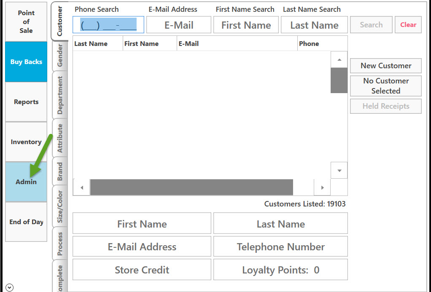Open the Buy Backs section
431x292 pixels.
26,62
